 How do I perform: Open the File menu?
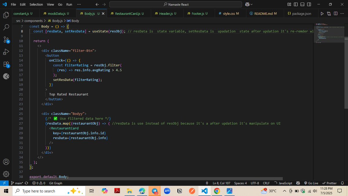click(13, 4)
